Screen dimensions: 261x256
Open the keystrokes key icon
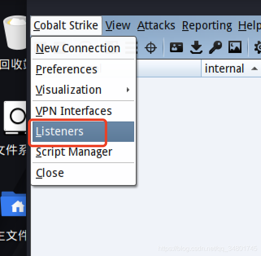coord(215,47)
